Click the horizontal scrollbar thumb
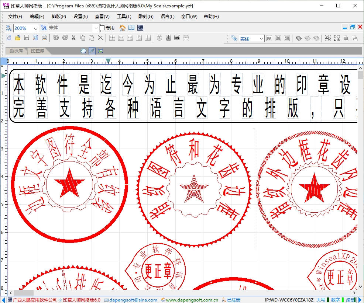The image size is (364, 303). click(23, 293)
